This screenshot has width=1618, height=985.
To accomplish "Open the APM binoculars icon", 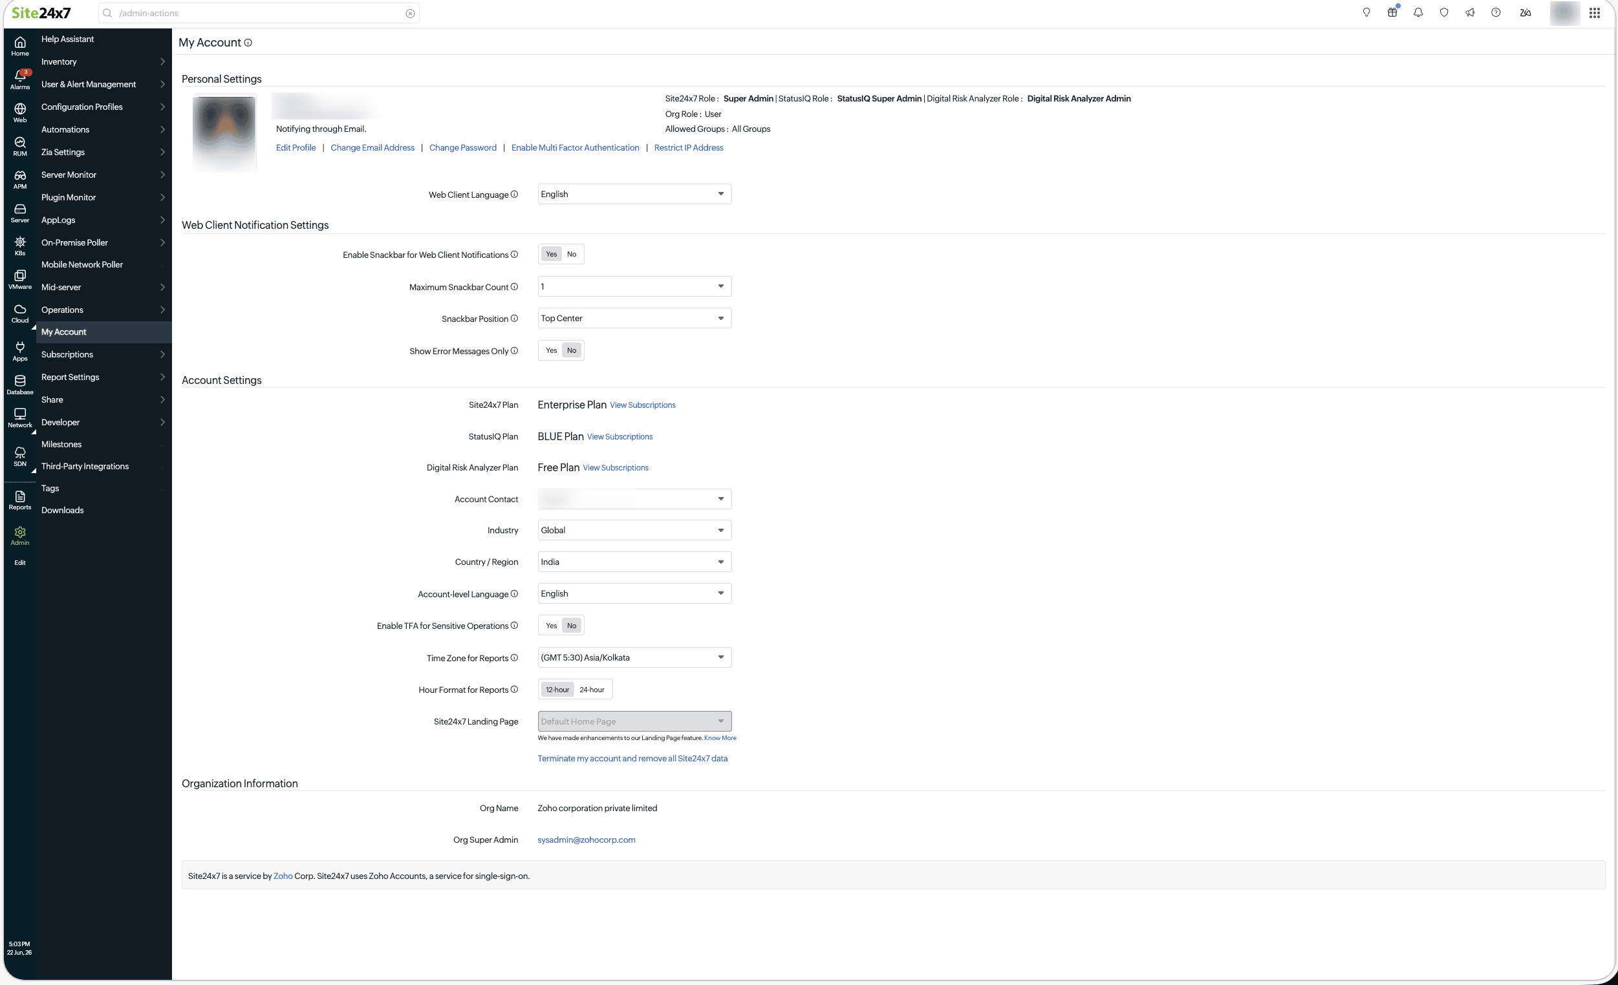I will tap(19, 180).
